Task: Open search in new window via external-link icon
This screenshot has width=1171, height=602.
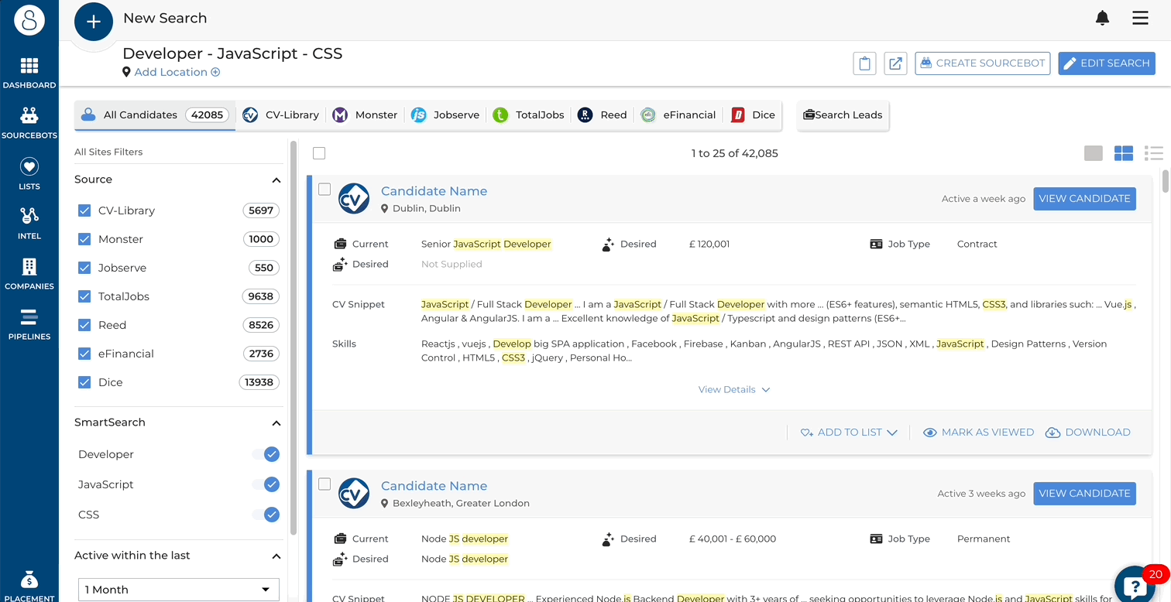Action: [895, 63]
